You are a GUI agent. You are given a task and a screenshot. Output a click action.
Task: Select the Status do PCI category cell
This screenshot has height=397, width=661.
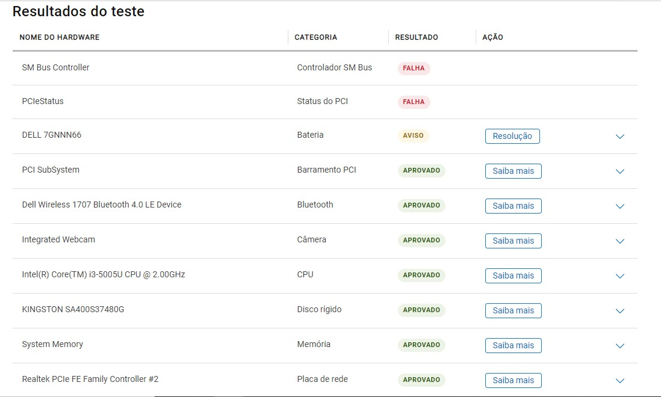tap(323, 101)
